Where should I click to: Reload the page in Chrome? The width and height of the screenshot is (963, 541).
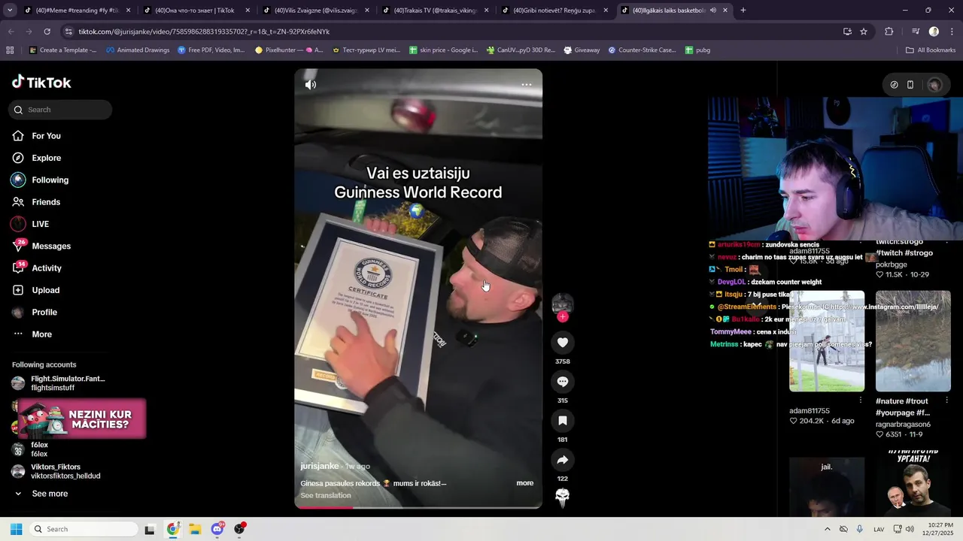coord(47,32)
